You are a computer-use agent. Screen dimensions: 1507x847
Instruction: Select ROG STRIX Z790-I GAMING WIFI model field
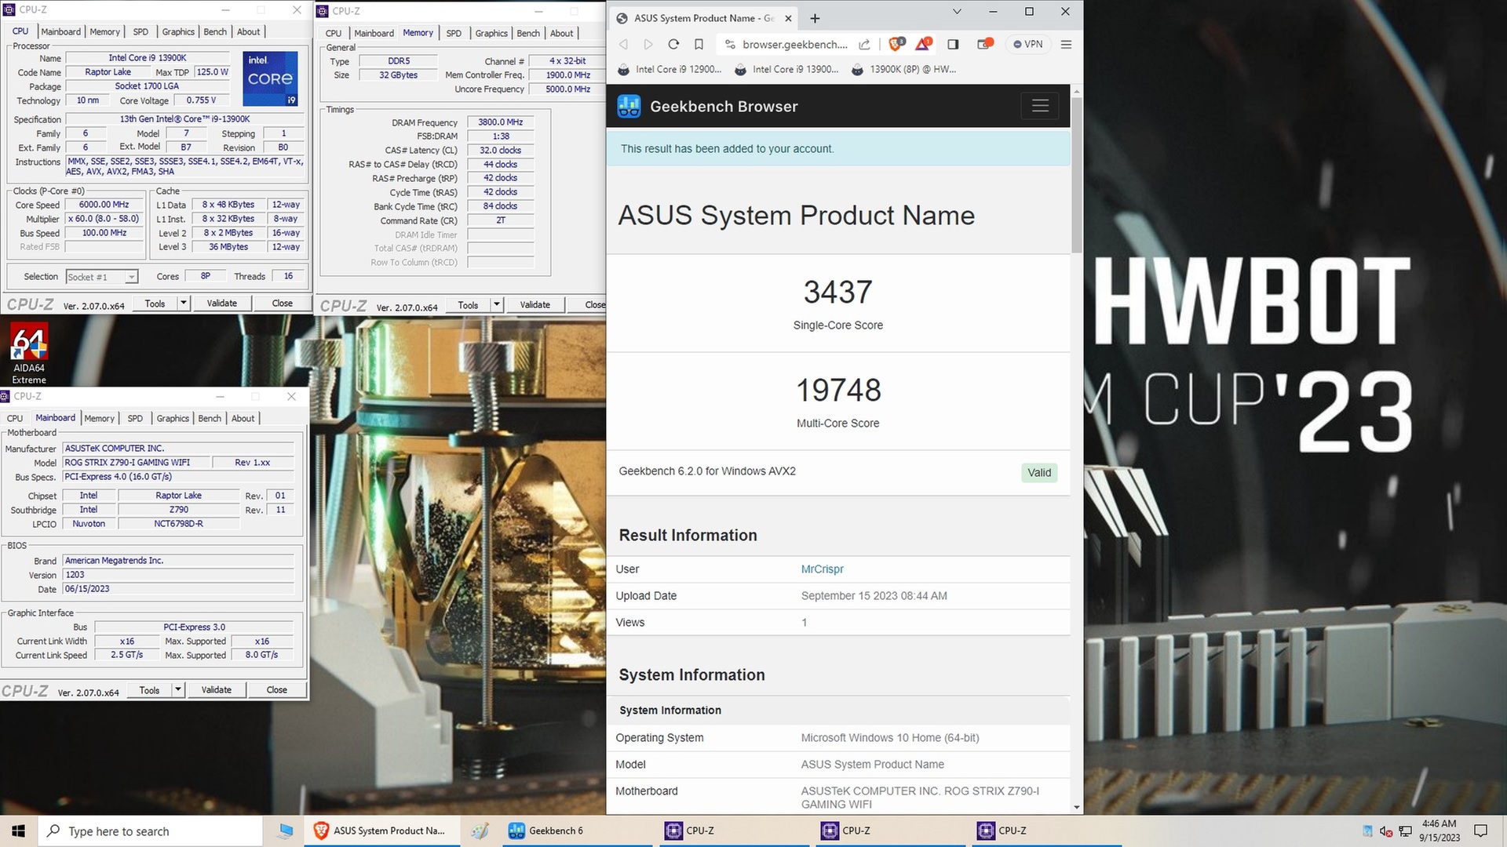(137, 463)
